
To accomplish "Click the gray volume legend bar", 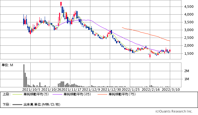I will pyautogui.click(x=18, y=104).
